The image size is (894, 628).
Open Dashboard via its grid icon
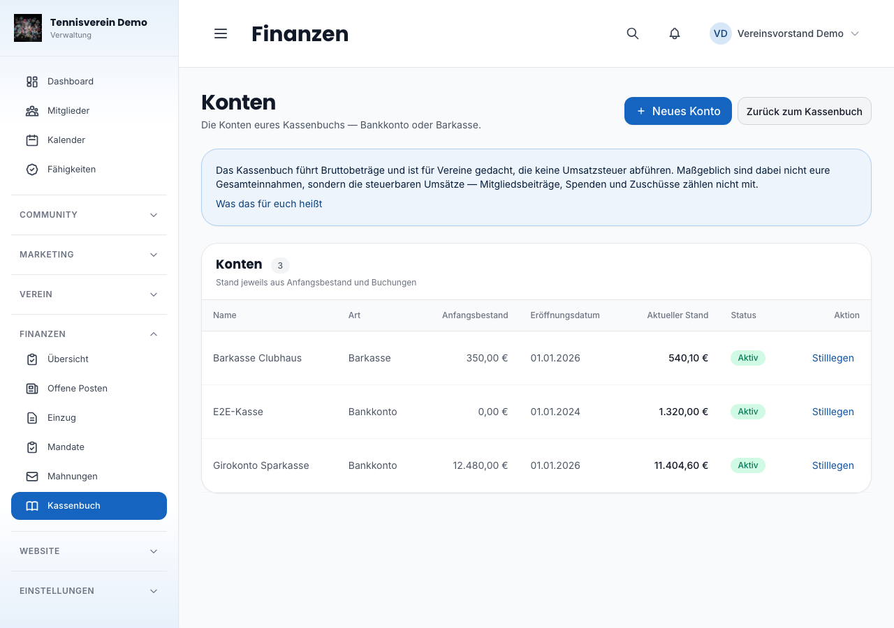click(x=32, y=82)
